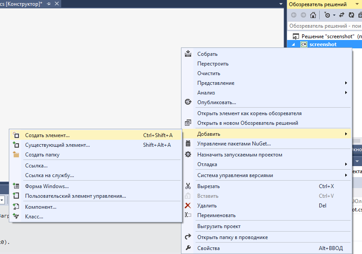The image size is (362, 254).
Task: Expand the Представление submenu arrow
Action: click(x=346, y=83)
